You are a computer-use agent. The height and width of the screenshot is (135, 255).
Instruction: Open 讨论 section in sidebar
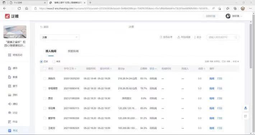13,113
